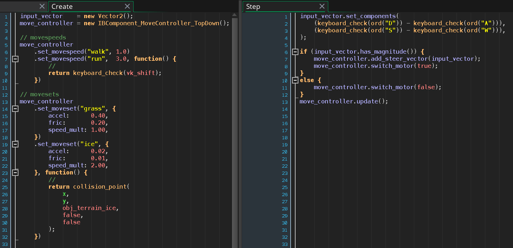Collapse the "ice" moveset block
The width and height of the screenshot is (513, 248).
(x=15, y=144)
